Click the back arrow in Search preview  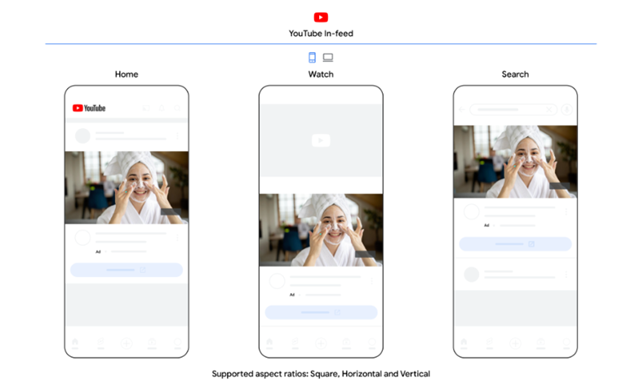tap(462, 109)
